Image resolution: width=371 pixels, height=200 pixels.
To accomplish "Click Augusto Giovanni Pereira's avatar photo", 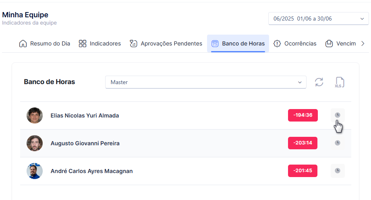I will [35, 143].
